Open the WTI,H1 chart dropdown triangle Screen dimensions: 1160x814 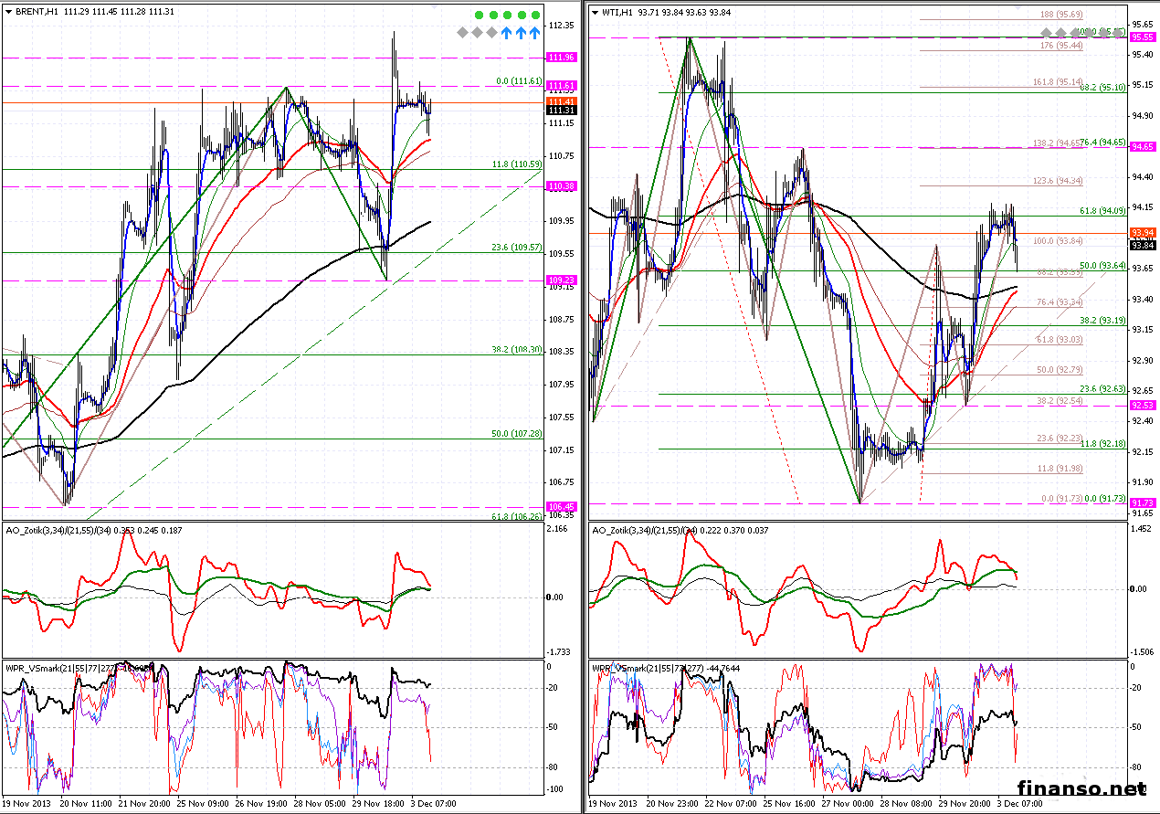pos(595,12)
